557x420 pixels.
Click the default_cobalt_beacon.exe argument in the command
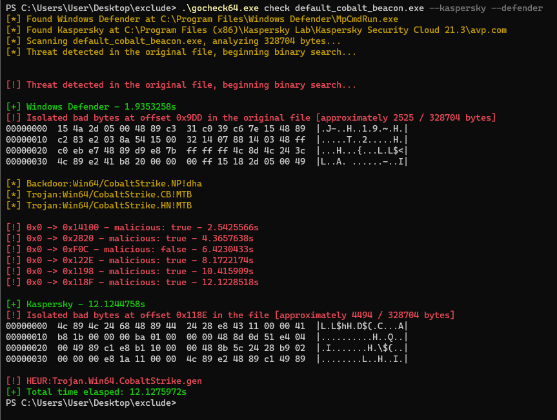(x=359, y=8)
